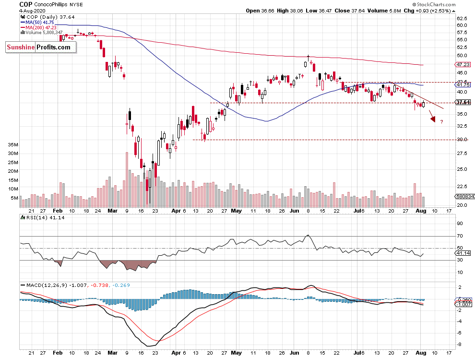Click the red -0.738 MACD signal value

point(99,285)
